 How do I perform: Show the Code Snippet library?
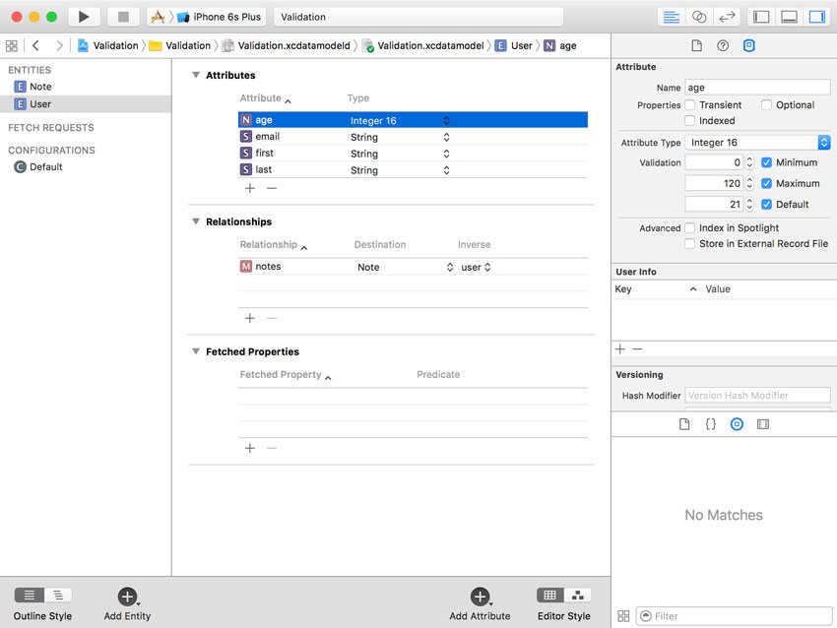[x=711, y=424]
